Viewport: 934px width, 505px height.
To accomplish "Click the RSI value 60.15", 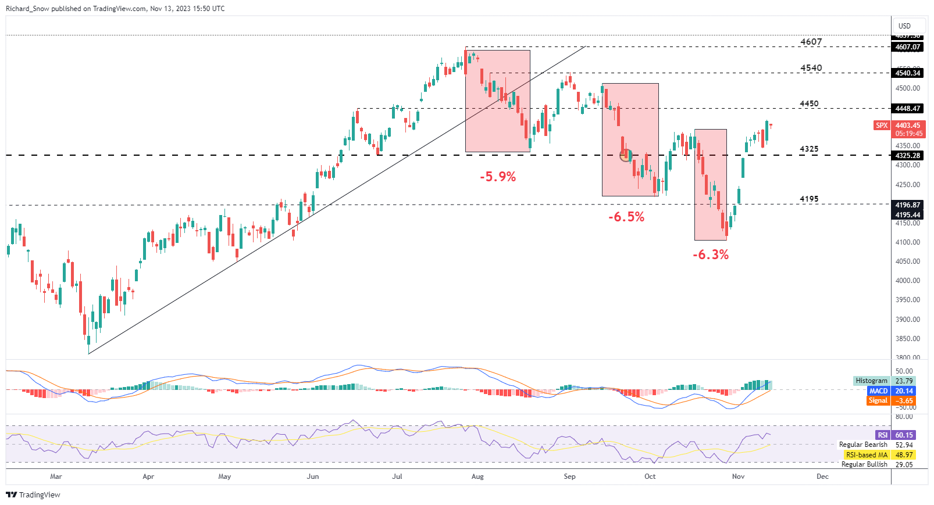I will point(904,435).
